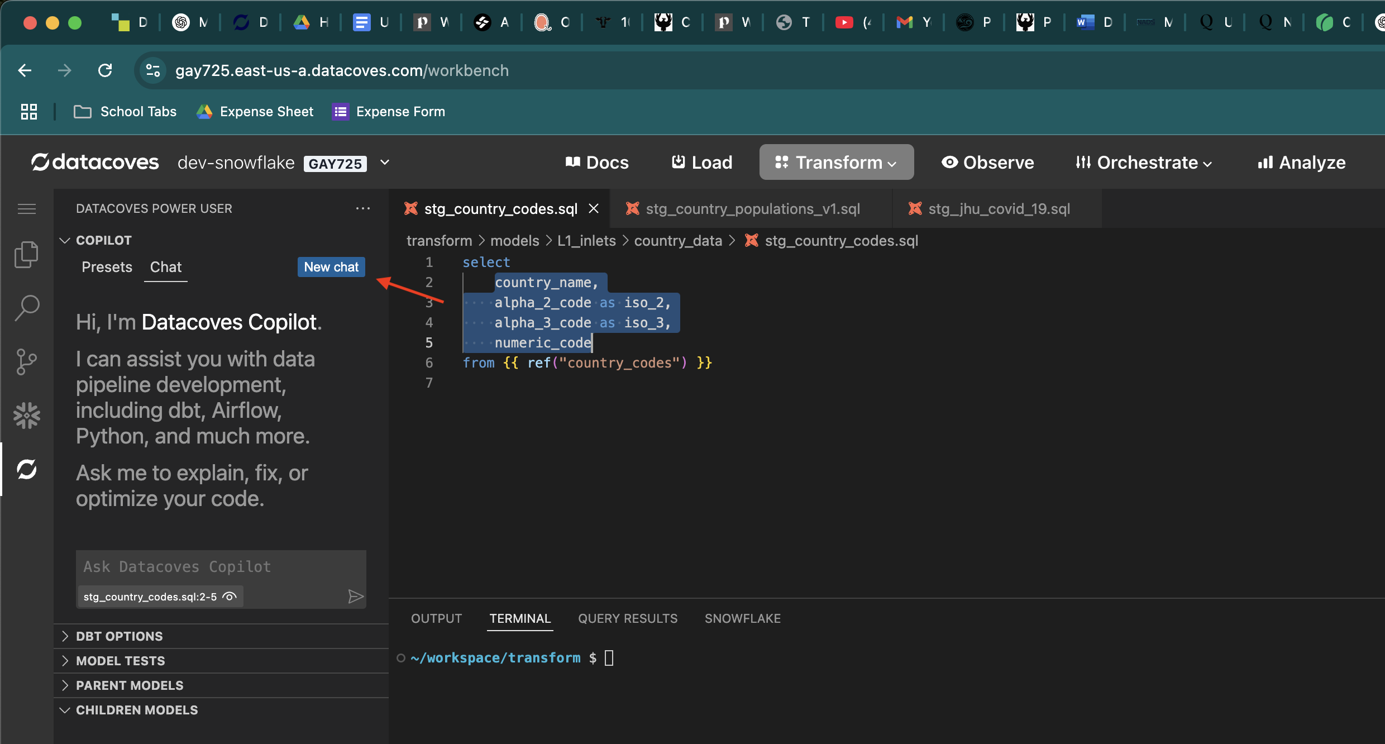Click the browser forward arrow
The image size is (1385, 744).
point(65,70)
